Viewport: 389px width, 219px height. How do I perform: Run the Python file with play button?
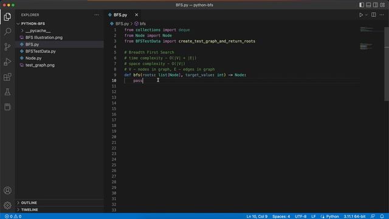361,15
